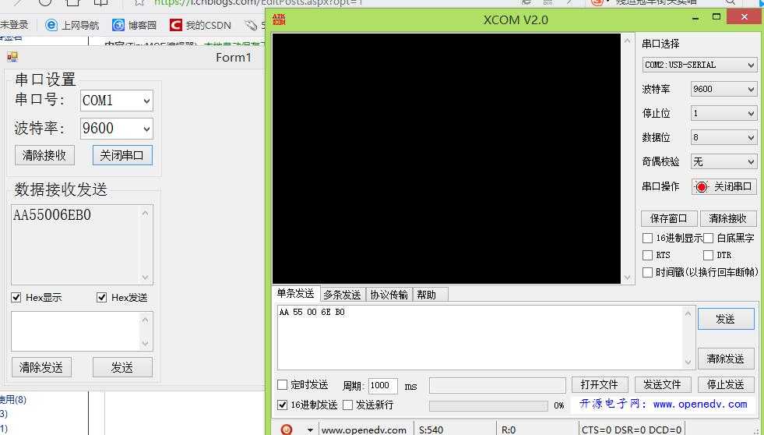Open 我的CSDN bookmark

200,25
